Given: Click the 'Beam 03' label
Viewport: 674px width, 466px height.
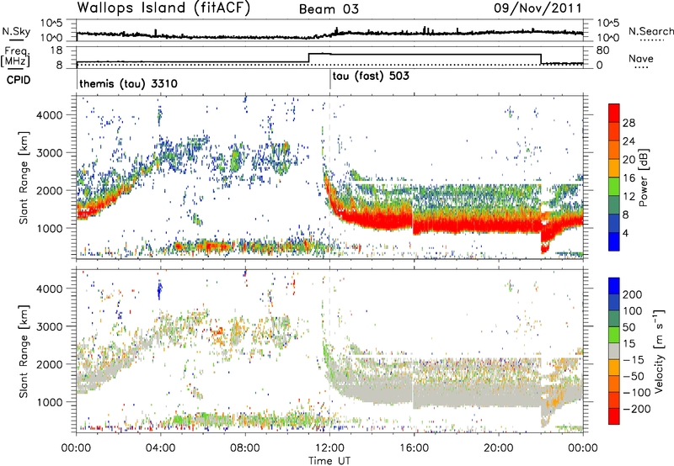Looking at the screenshot, I should pos(329,9).
